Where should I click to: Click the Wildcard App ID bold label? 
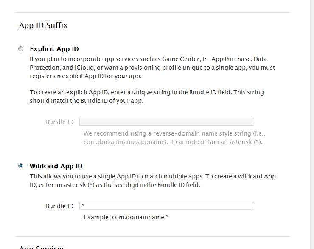tap(56, 166)
